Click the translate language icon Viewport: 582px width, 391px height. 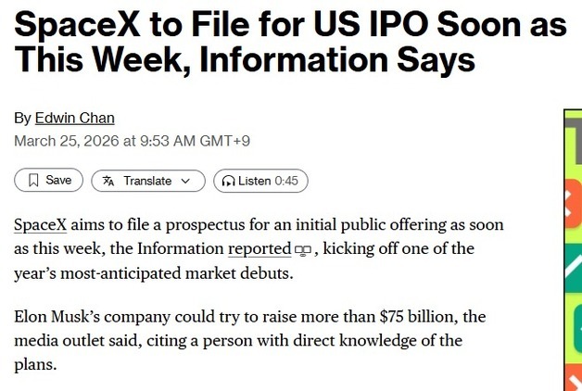108,181
